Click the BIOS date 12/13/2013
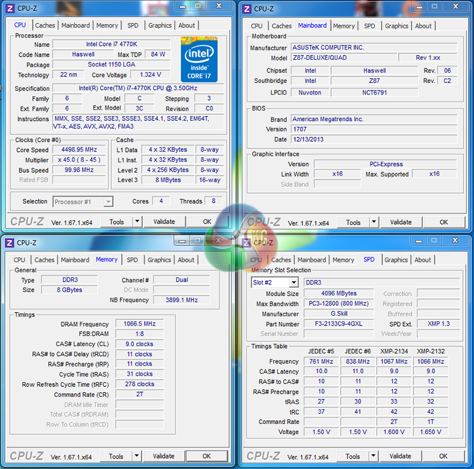474x469 pixels. pos(374,139)
